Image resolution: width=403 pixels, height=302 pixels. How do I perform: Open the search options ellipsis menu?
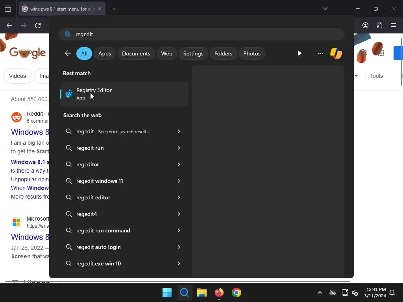(x=320, y=53)
